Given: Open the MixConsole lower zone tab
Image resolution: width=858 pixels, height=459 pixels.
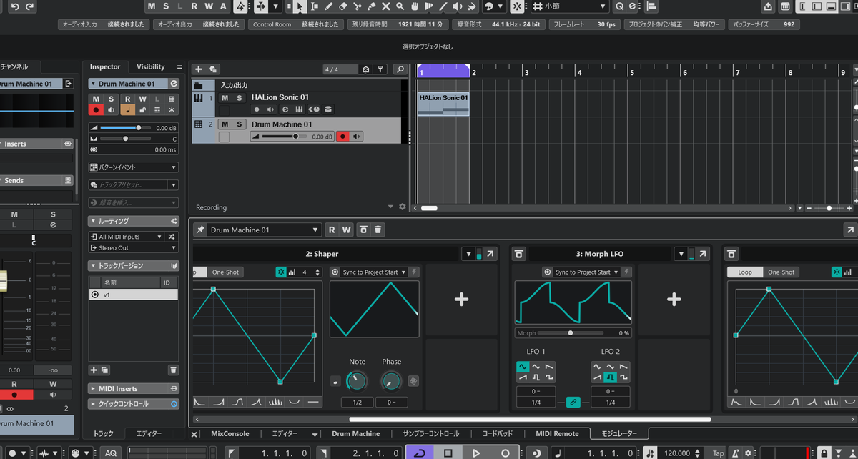Looking at the screenshot, I should [230, 433].
